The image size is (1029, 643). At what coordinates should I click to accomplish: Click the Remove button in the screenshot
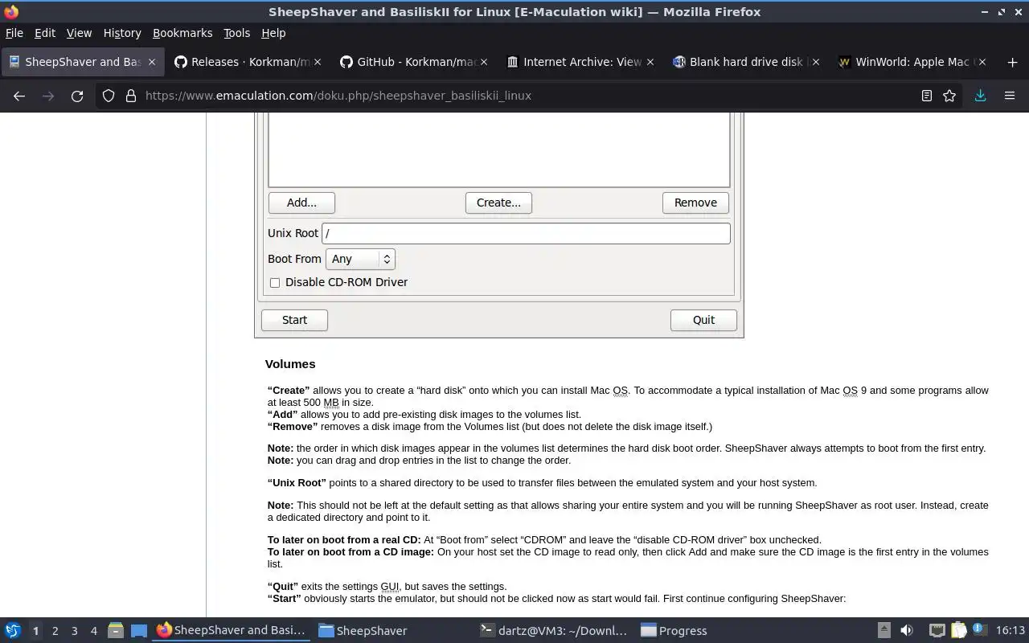[695, 203]
